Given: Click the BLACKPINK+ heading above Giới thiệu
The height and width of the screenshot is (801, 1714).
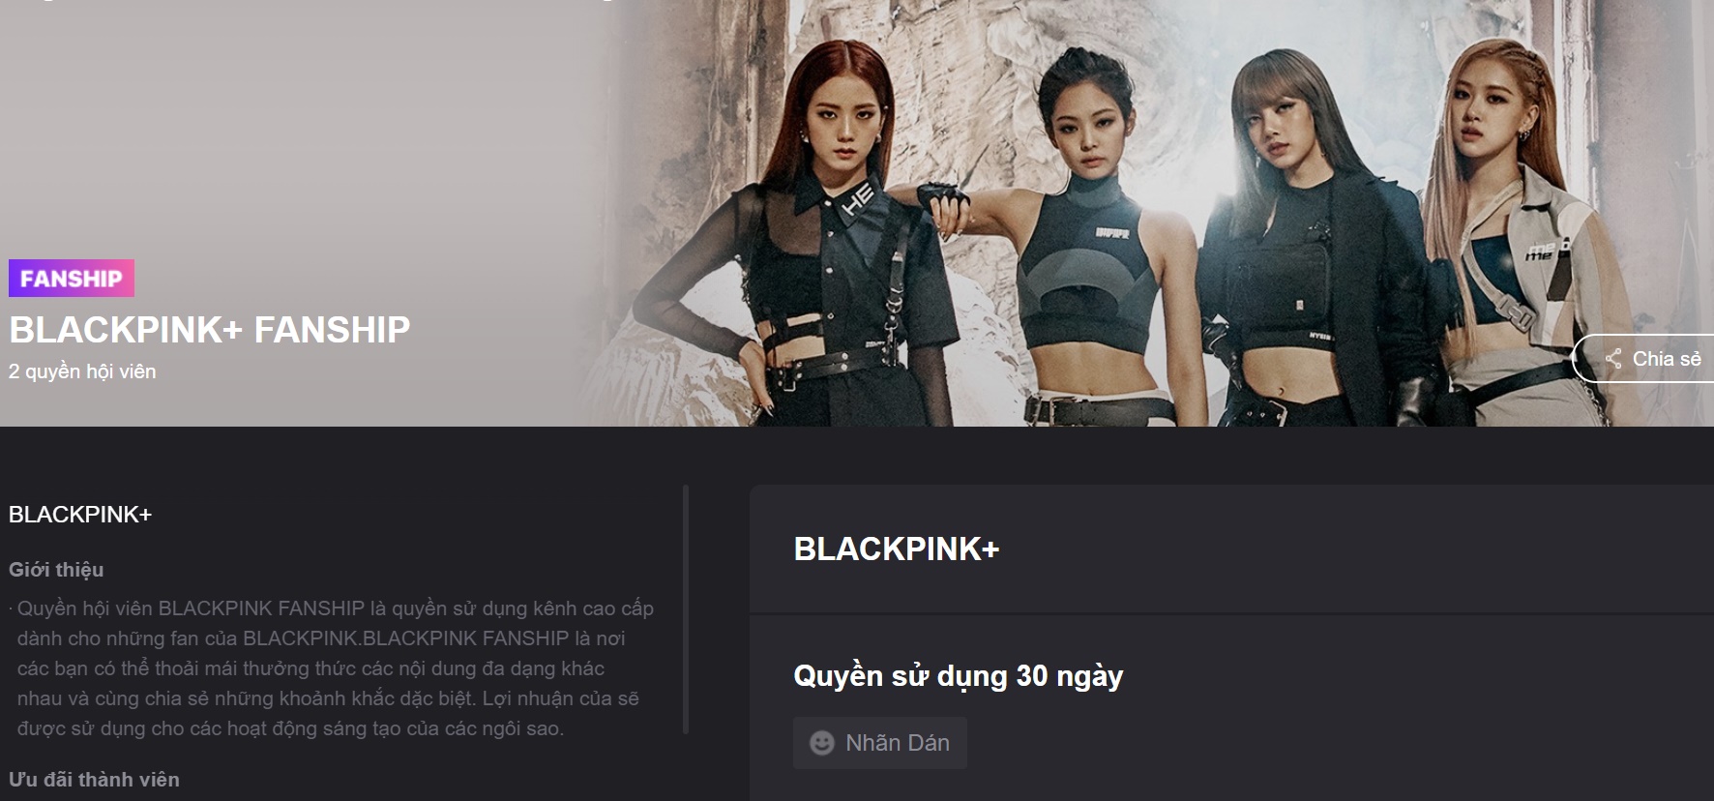Looking at the screenshot, I should 80,515.
